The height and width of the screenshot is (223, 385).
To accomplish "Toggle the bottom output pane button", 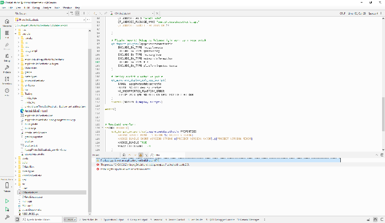I will [375, 220].
